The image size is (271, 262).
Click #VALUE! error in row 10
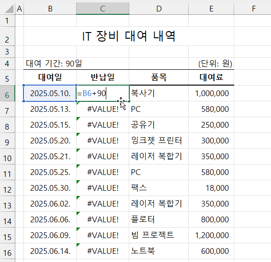pos(102,156)
